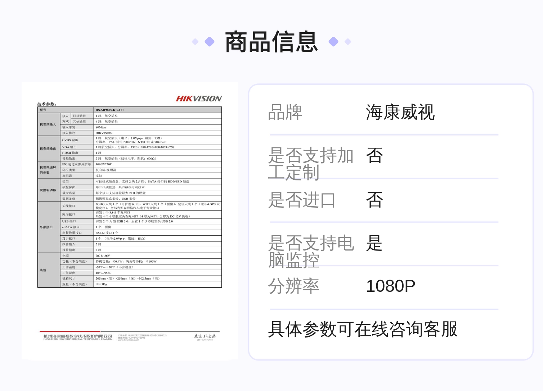Click the 具体参数可在线咨询客服 note
Image resolution: width=543 pixels, height=391 pixels.
[363, 329]
